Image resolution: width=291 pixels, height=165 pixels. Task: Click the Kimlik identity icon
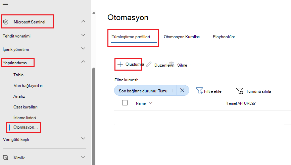6,158
